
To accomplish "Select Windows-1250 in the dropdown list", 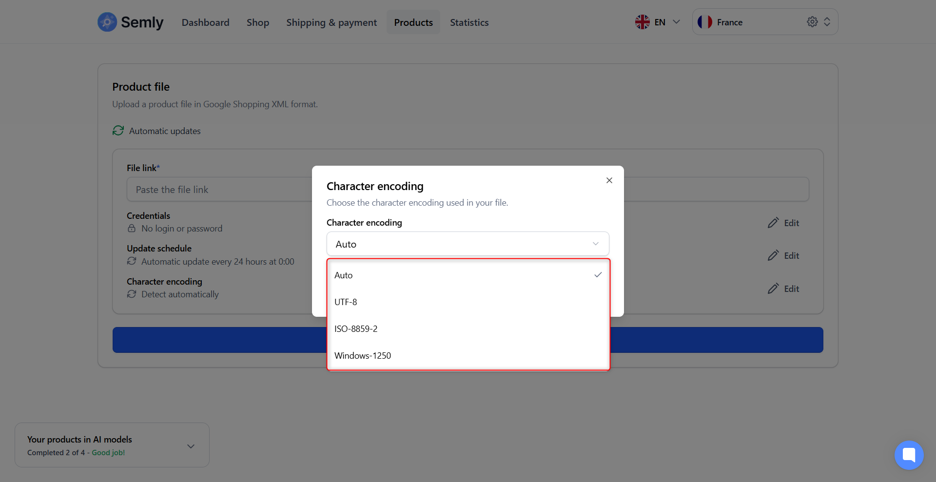I will tap(468, 355).
